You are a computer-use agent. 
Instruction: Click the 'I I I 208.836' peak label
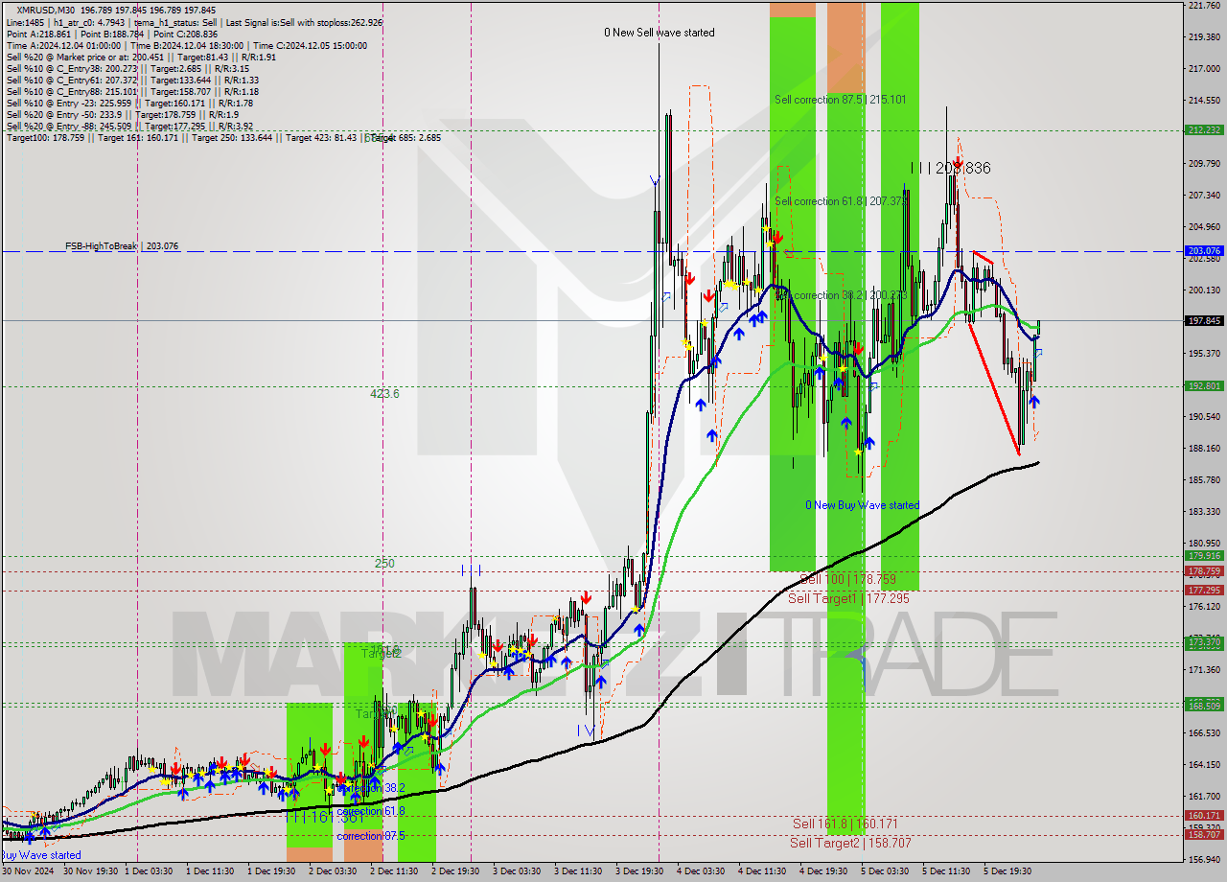pos(951,168)
